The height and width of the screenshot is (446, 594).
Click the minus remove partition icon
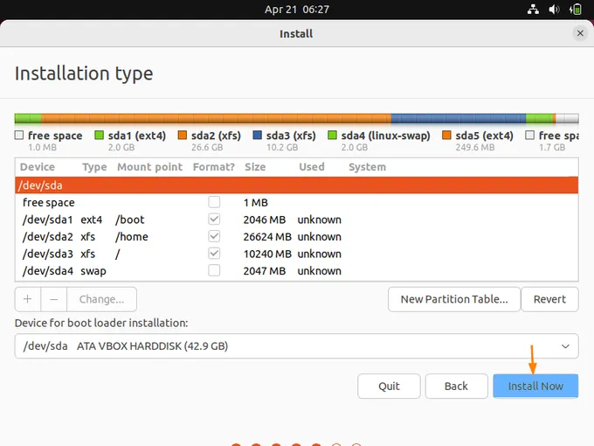(53, 299)
